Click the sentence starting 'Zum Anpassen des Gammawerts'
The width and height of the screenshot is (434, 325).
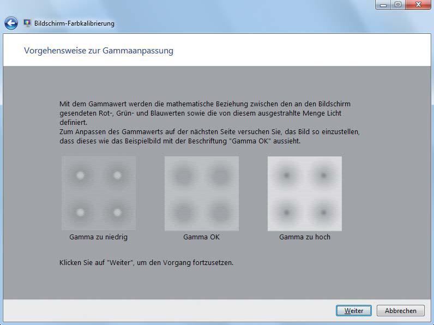(209, 136)
